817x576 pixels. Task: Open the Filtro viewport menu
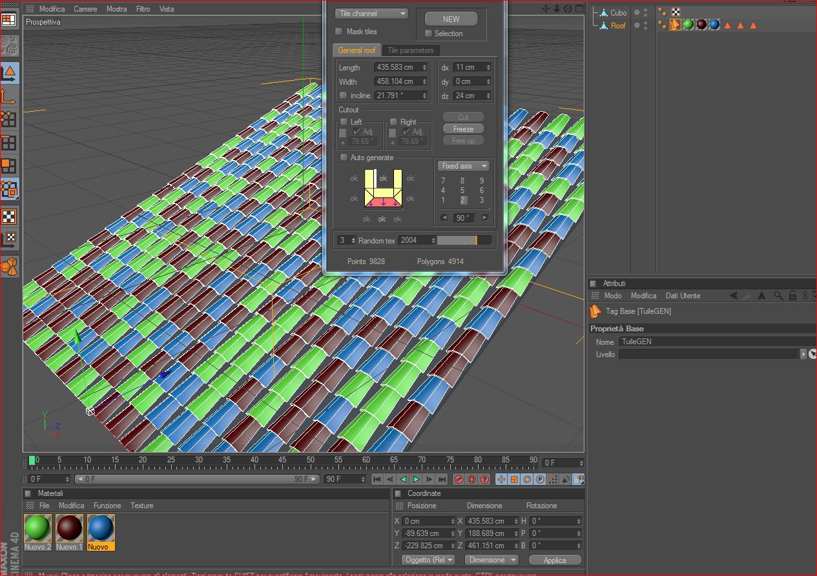(x=143, y=9)
